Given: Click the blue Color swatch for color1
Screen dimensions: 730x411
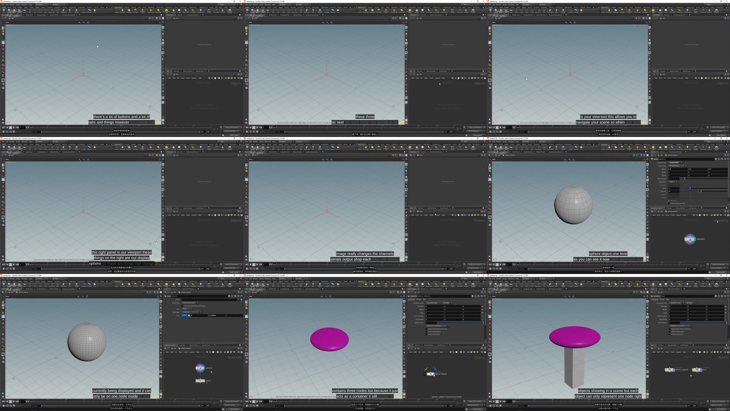Looking at the screenshot, I should 184,315.
